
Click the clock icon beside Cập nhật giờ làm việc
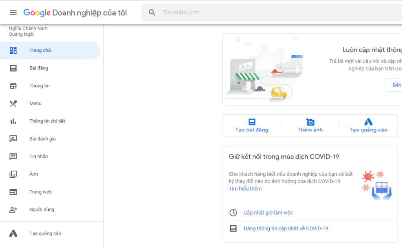click(x=233, y=213)
